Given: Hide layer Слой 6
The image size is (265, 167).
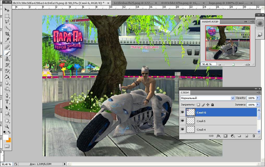Looking at the screenshot, I should click(182, 112).
